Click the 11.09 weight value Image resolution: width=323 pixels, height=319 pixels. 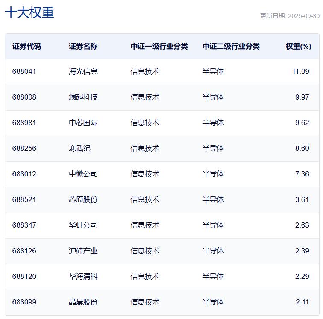(300, 71)
